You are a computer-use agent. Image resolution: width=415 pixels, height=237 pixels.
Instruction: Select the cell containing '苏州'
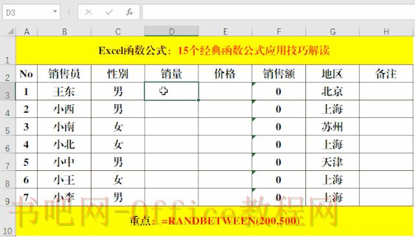[x=333, y=127]
